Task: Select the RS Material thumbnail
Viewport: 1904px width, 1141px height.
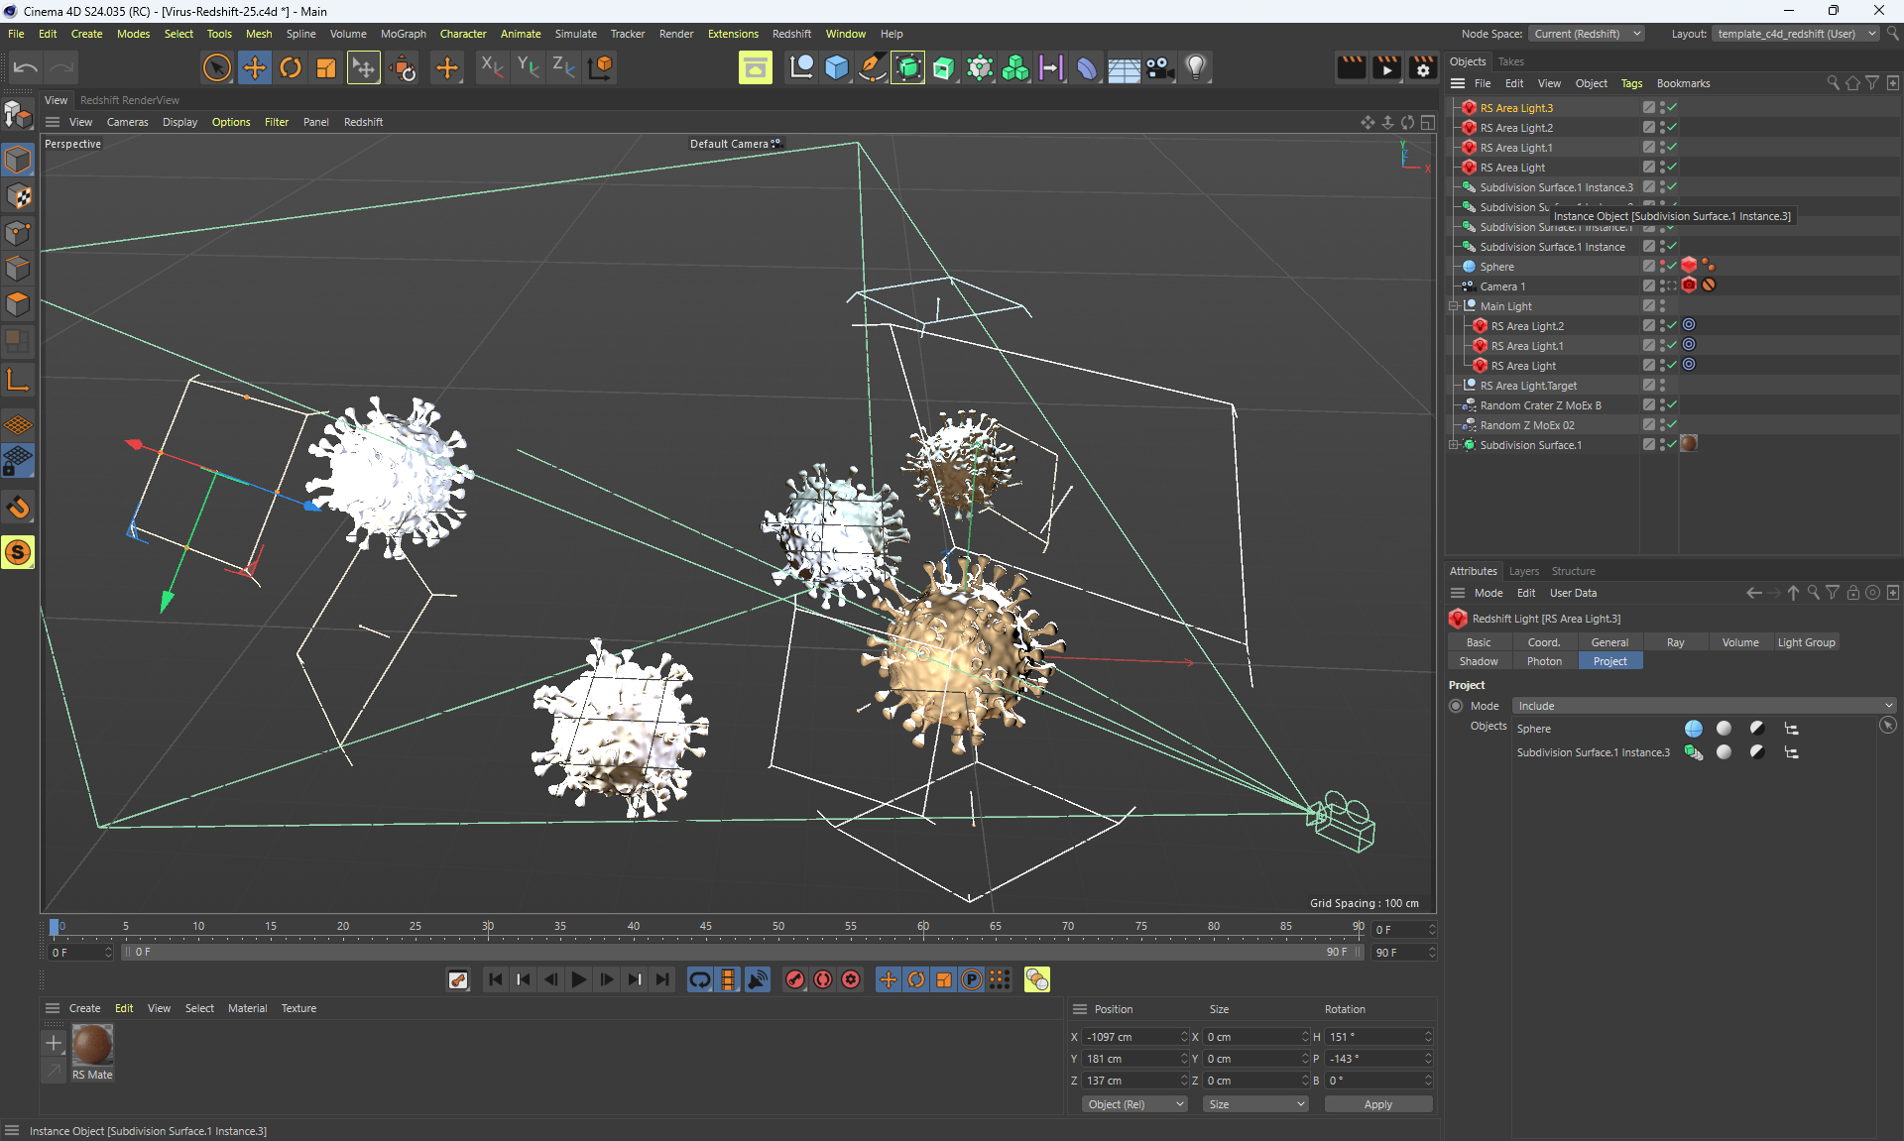Action: [92, 1045]
